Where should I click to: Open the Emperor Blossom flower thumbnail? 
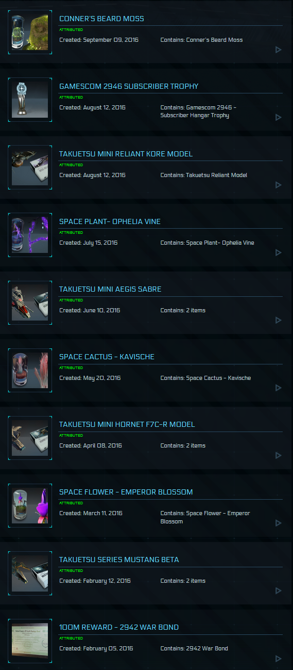pos(30,506)
